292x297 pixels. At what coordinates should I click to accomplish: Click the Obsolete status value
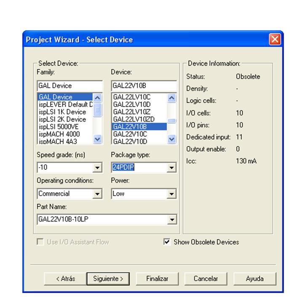[x=248, y=77]
